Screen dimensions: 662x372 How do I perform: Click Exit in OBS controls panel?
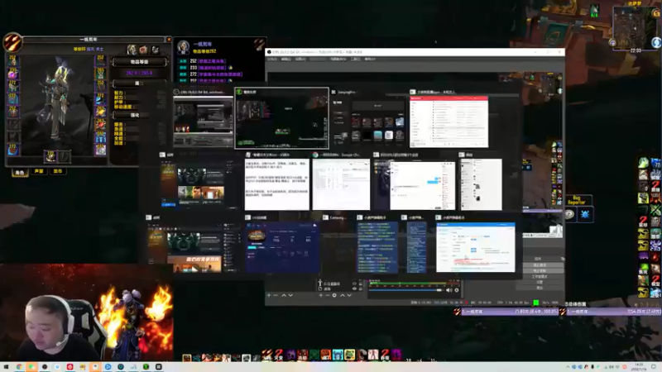click(540, 288)
